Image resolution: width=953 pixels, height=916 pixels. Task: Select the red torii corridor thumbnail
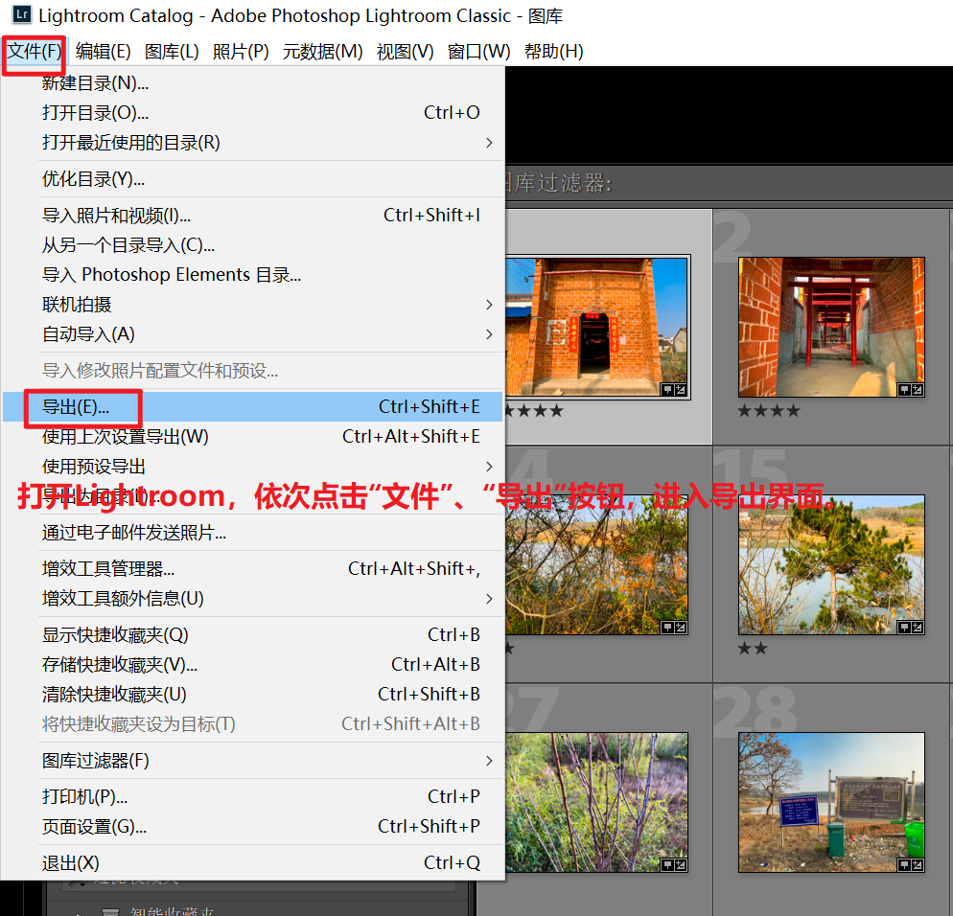pyautogui.click(x=831, y=327)
